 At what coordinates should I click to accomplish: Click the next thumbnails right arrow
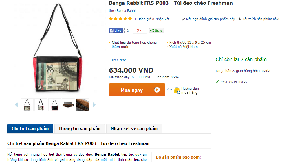pyautogui.click(x=94, y=105)
